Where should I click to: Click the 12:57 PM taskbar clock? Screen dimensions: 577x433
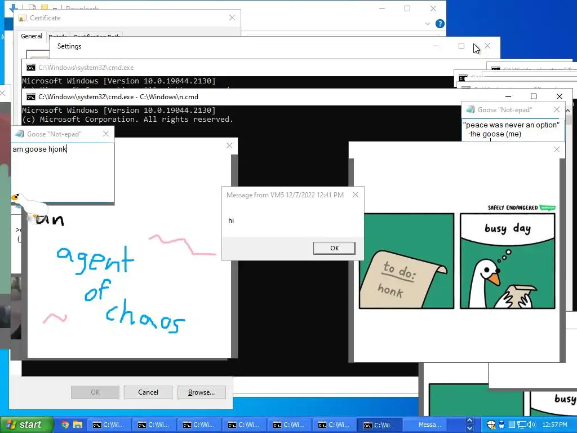pyautogui.click(x=554, y=425)
